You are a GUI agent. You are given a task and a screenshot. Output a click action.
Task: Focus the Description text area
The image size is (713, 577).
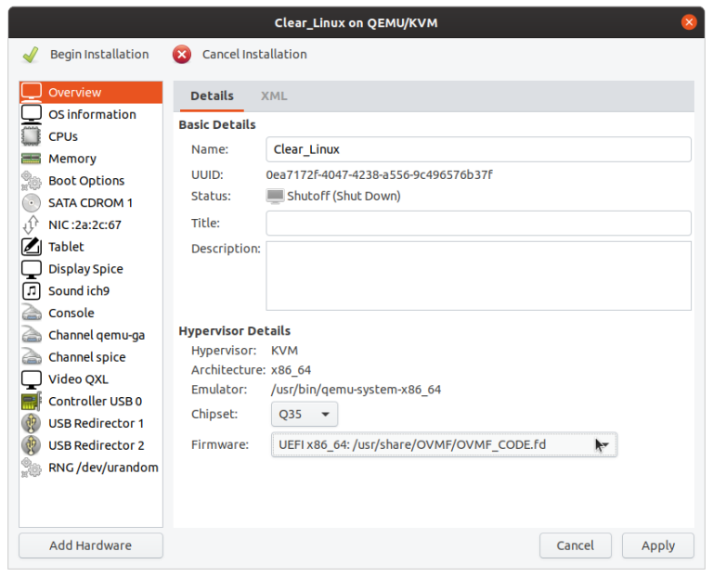point(478,276)
